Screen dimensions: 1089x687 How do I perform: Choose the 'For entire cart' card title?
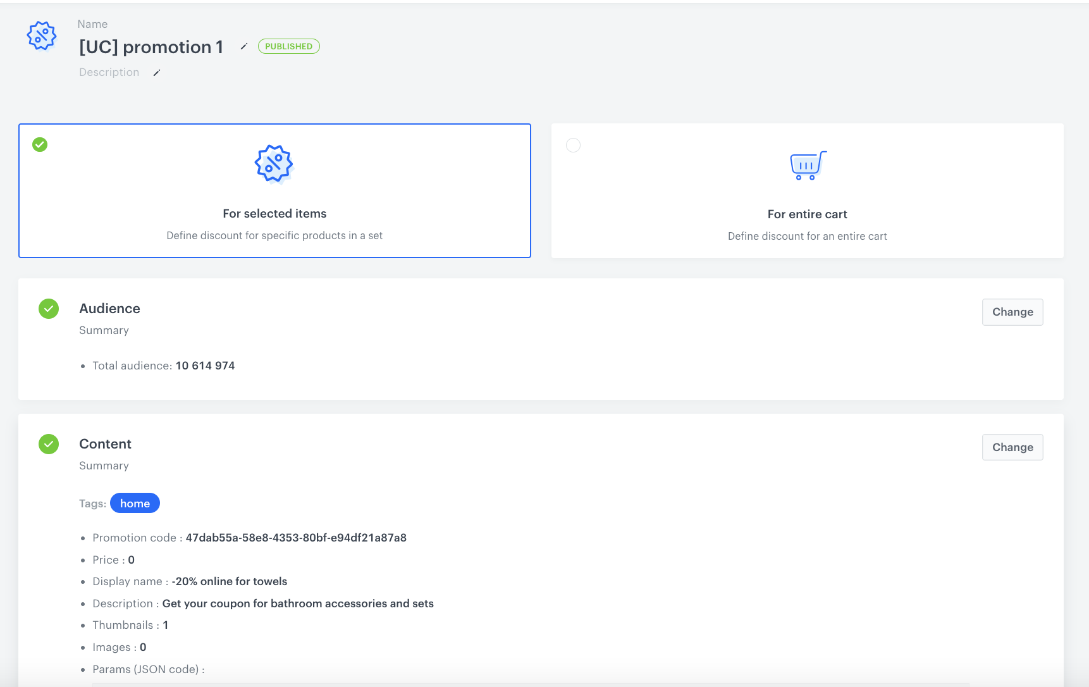click(x=807, y=214)
